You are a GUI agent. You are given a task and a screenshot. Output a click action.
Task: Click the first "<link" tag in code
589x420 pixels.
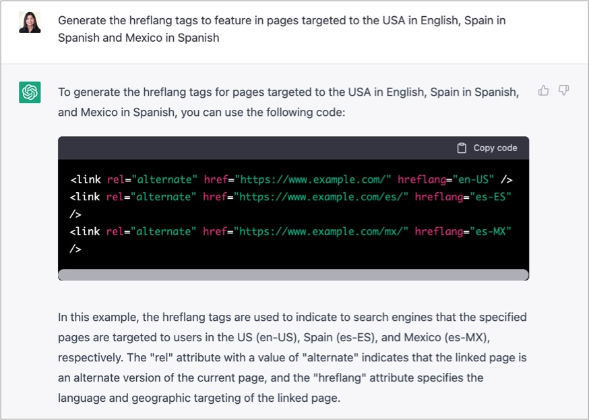(86, 179)
